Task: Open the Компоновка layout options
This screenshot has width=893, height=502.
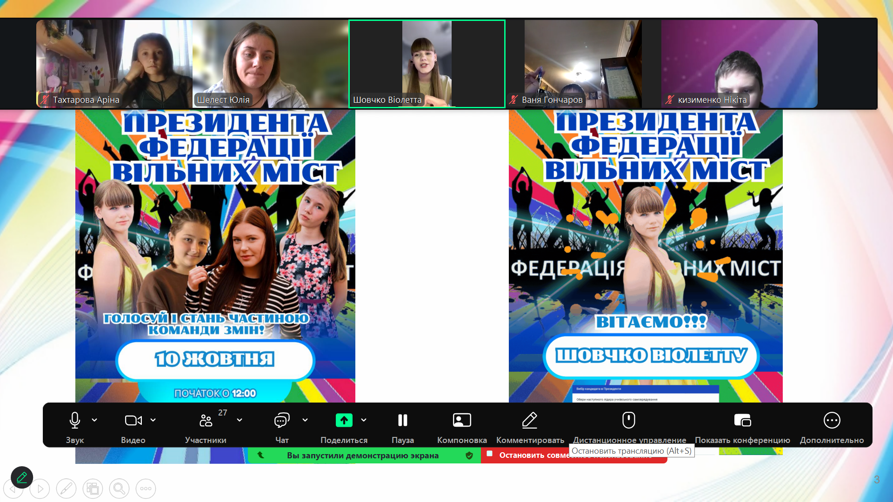Action: coord(461,421)
